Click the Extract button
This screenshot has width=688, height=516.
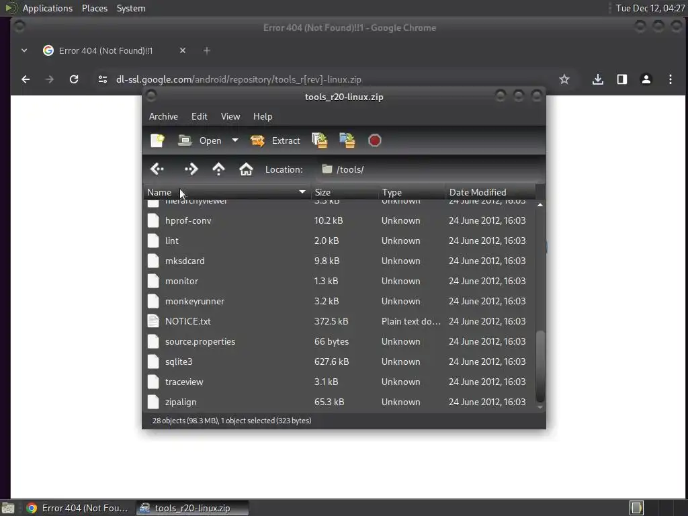point(275,140)
